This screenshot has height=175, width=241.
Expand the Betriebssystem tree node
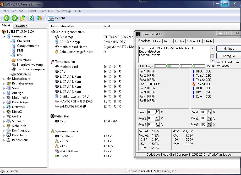coord(4,84)
